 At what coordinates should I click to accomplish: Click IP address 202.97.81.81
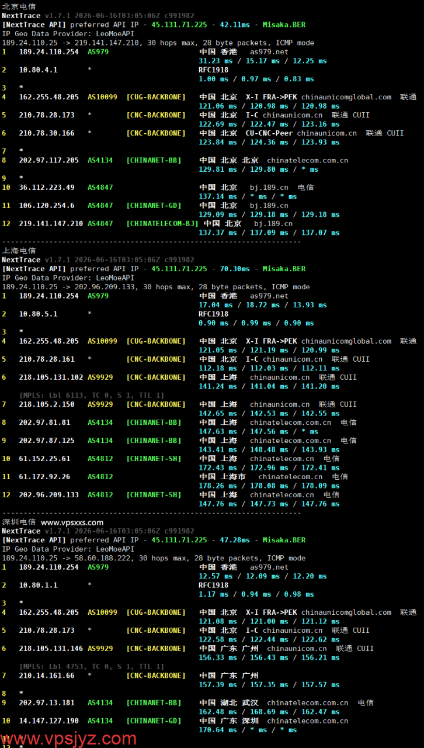tap(44, 423)
